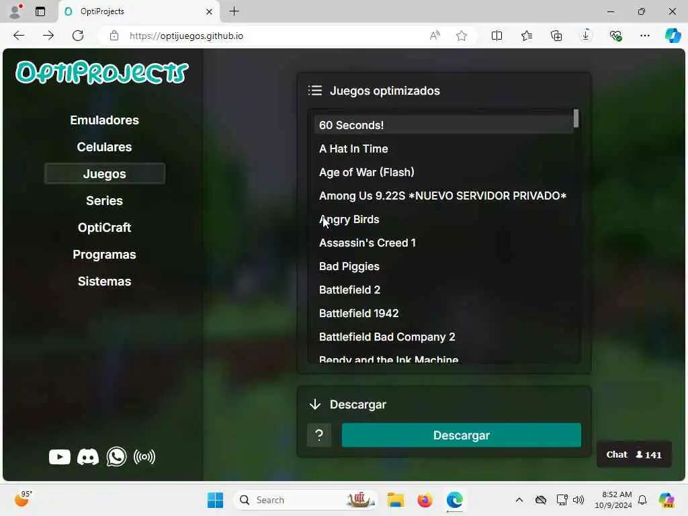688x516 pixels.
Task: Open the Collections icon
Action: [x=556, y=36]
